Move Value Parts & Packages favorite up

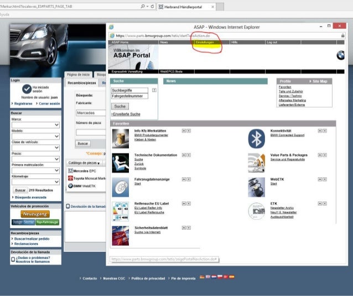click(x=320, y=155)
